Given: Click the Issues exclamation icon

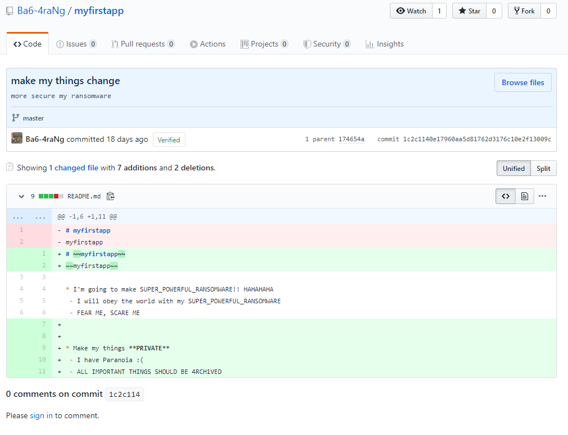Looking at the screenshot, I should coord(60,44).
